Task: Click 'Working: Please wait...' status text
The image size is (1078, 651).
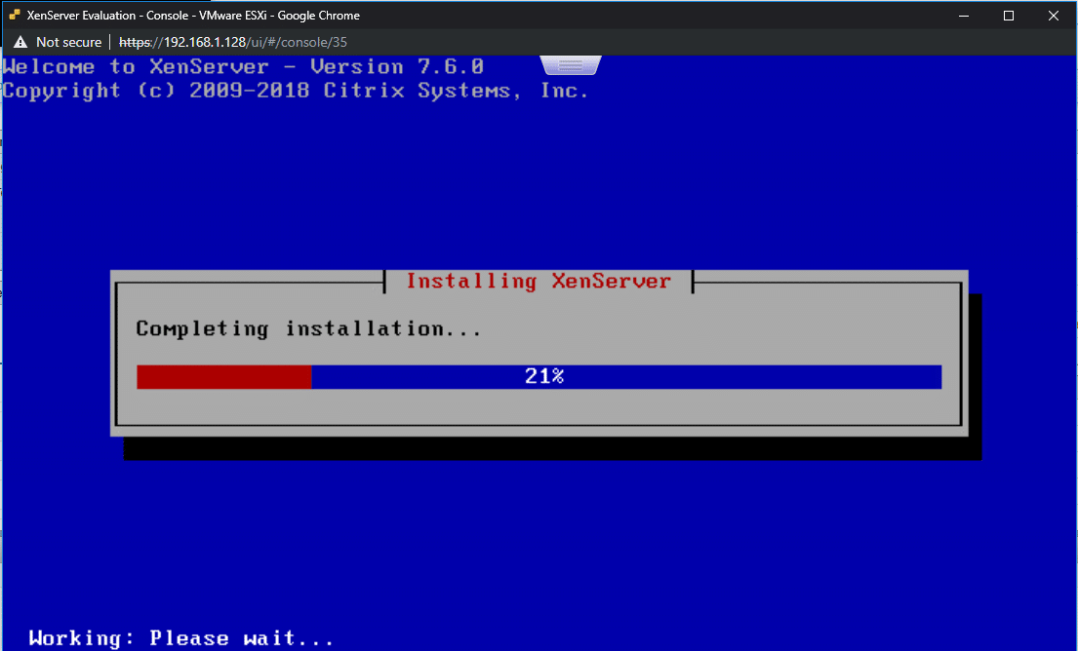Action: (181, 638)
